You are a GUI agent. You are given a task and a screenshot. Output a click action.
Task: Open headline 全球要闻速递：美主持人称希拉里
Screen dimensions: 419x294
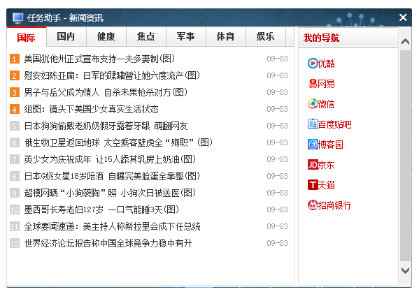tap(112, 226)
